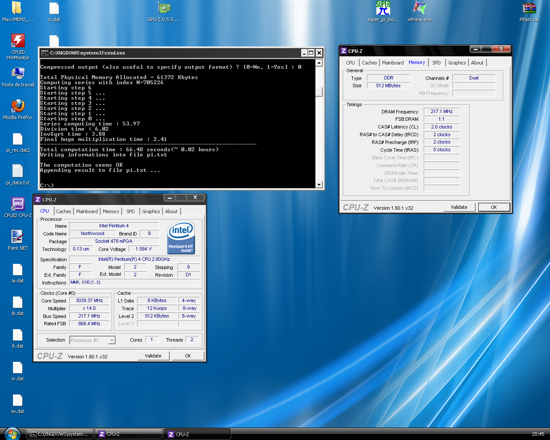Click the Code Name 'Northwood' value
This screenshot has width=550, height=440.
(92, 233)
